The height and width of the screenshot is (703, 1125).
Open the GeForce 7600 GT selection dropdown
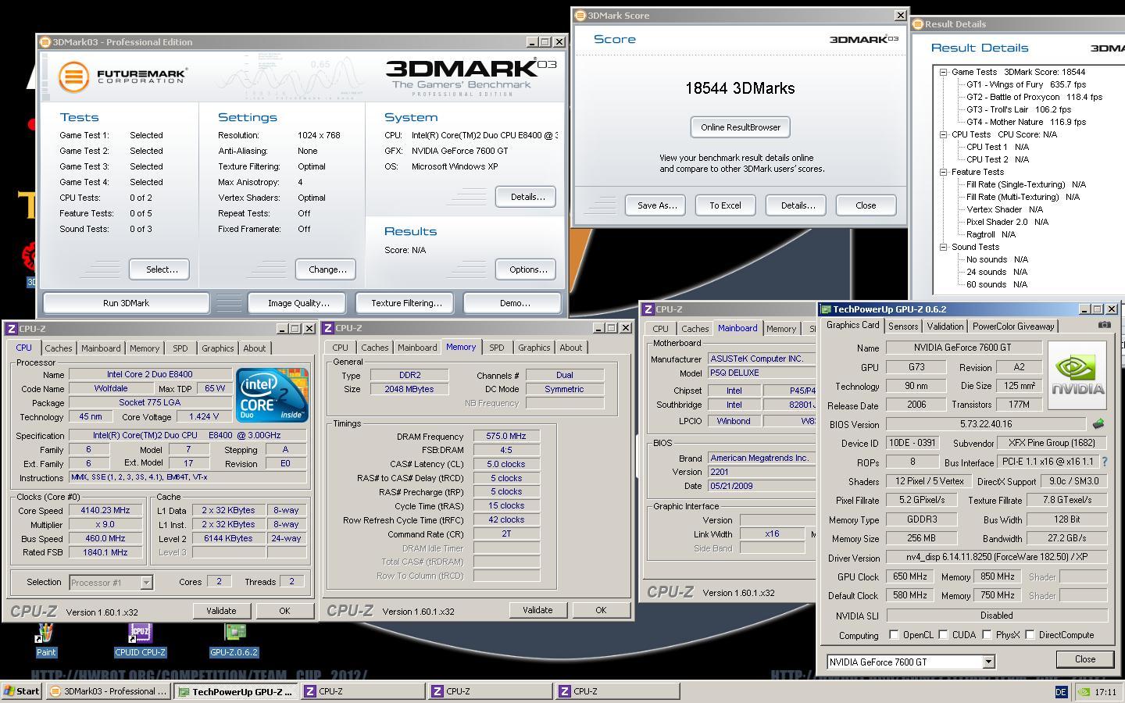(x=988, y=662)
